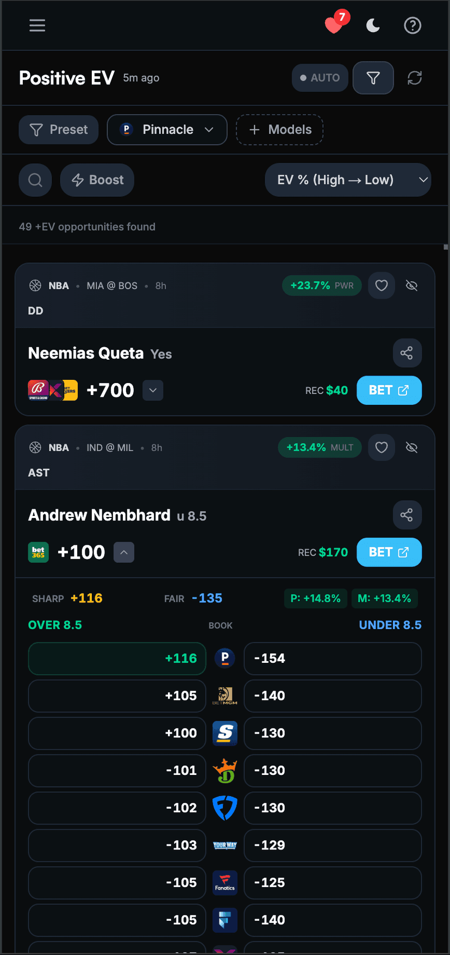Toggle the AUTO refresh switch
The width and height of the screenshot is (450, 955).
(x=320, y=78)
